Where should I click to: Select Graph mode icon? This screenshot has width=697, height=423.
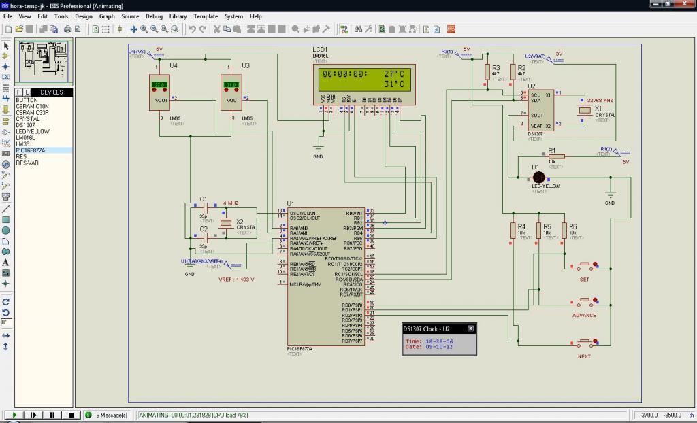click(5, 143)
